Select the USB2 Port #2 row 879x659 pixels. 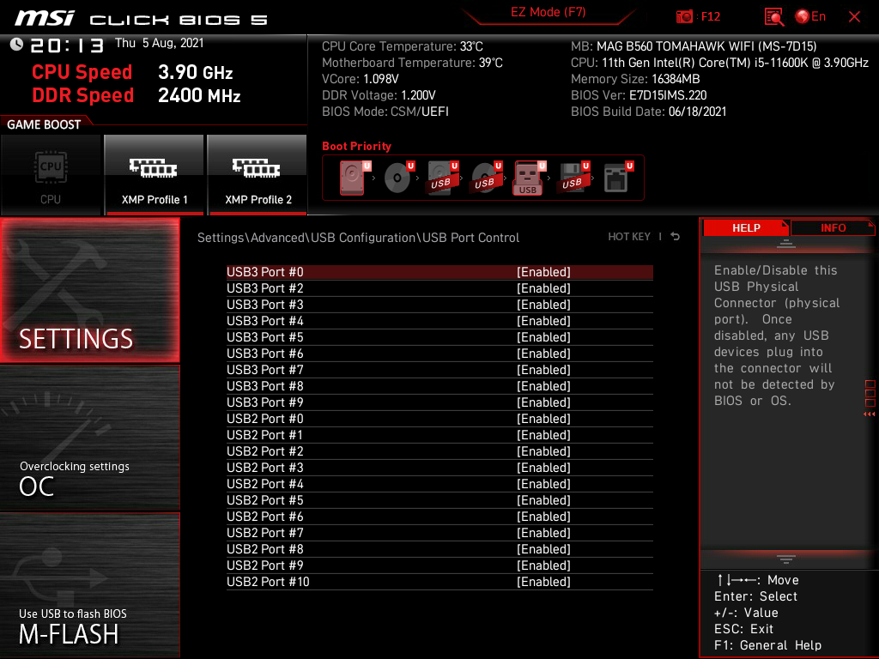(x=439, y=451)
